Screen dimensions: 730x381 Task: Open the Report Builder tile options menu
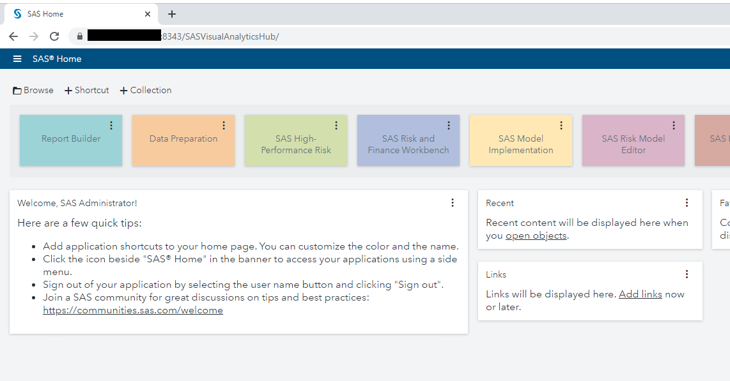[111, 125]
